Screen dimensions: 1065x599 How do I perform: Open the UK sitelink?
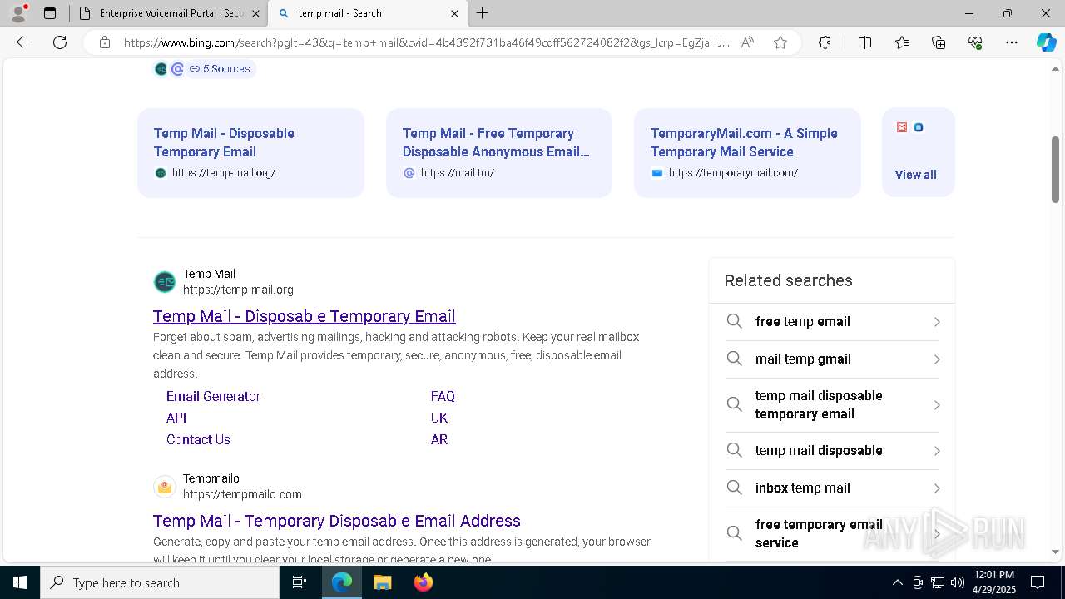tap(439, 418)
